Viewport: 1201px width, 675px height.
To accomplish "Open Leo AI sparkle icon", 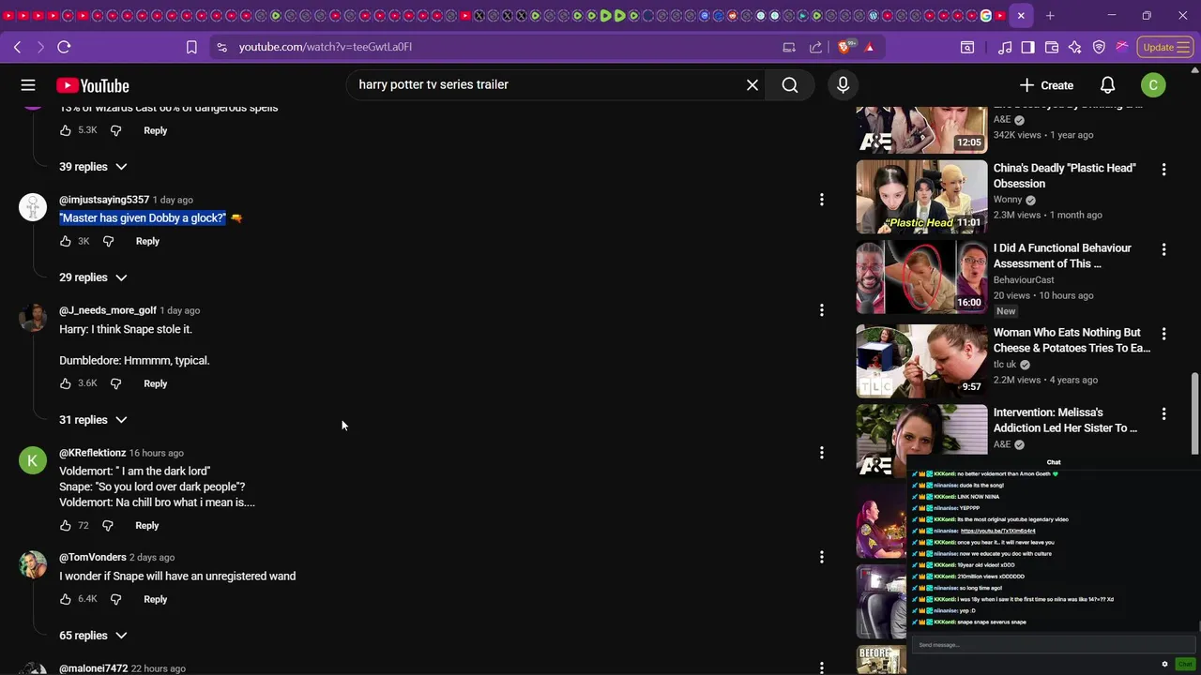I will pos(1075,47).
